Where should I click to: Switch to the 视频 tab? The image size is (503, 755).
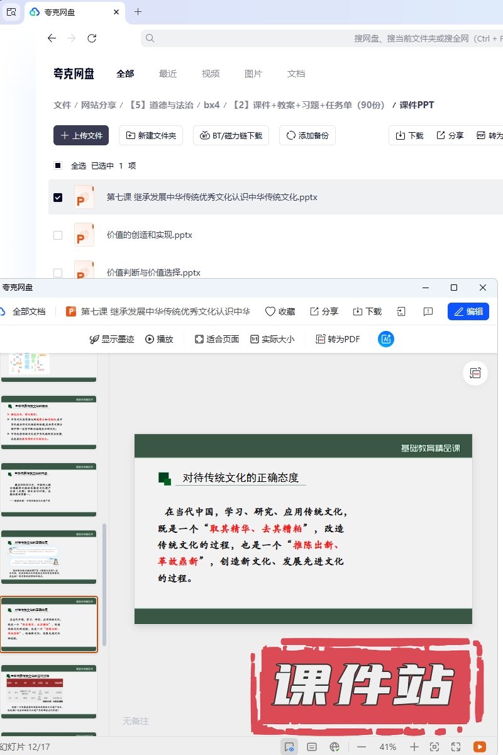(x=211, y=74)
